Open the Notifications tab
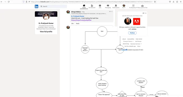Viewport: 183px width, 97px height. coord(116,6)
